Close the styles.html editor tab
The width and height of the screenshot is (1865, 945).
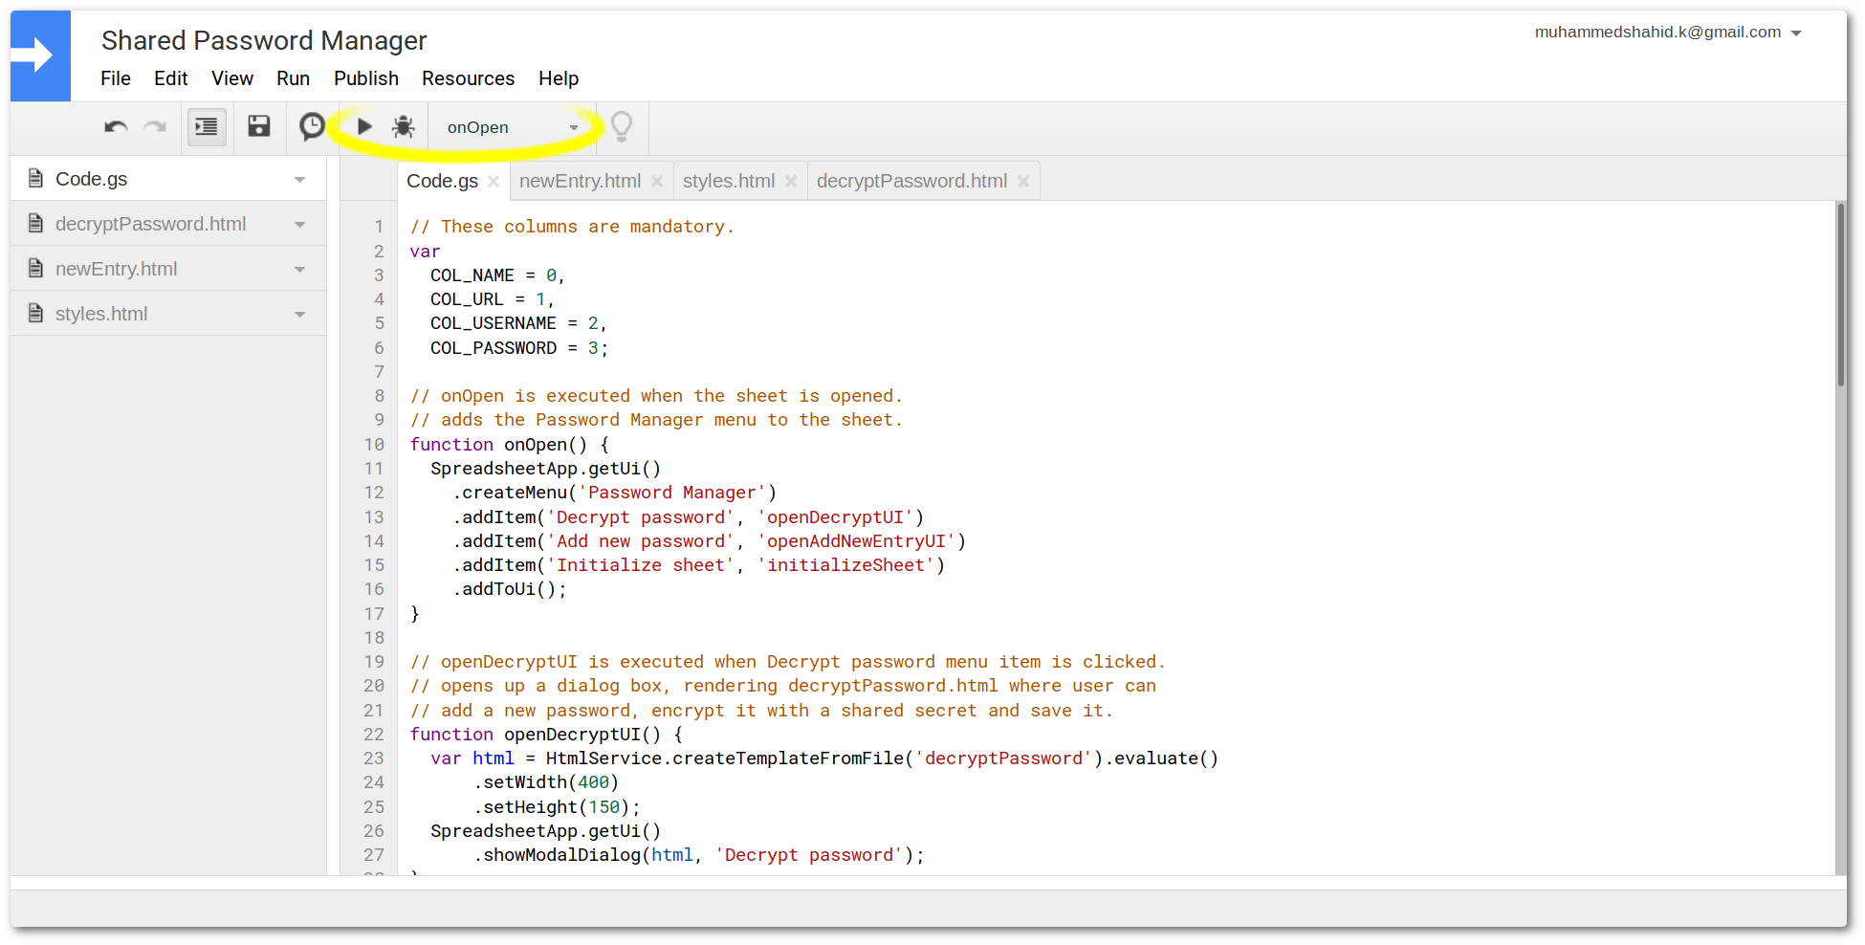[x=791, y=182]
